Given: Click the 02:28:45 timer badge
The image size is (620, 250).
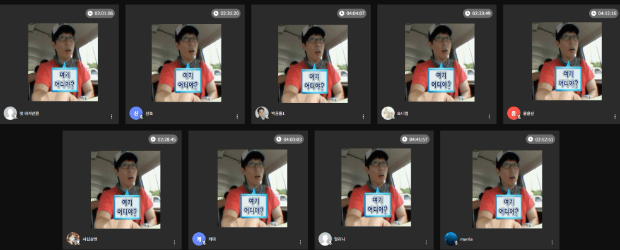Looking at the screenshot, I should pos(163,140).
